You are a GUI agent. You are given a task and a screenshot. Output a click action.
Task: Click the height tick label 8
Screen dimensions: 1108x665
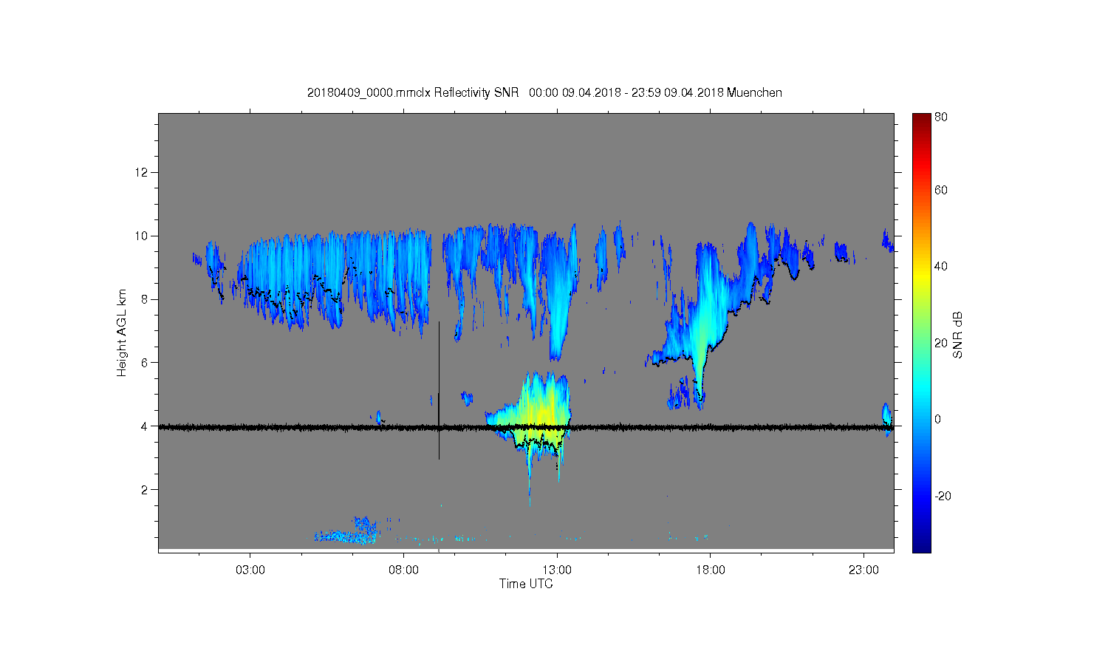click(146, 299)
